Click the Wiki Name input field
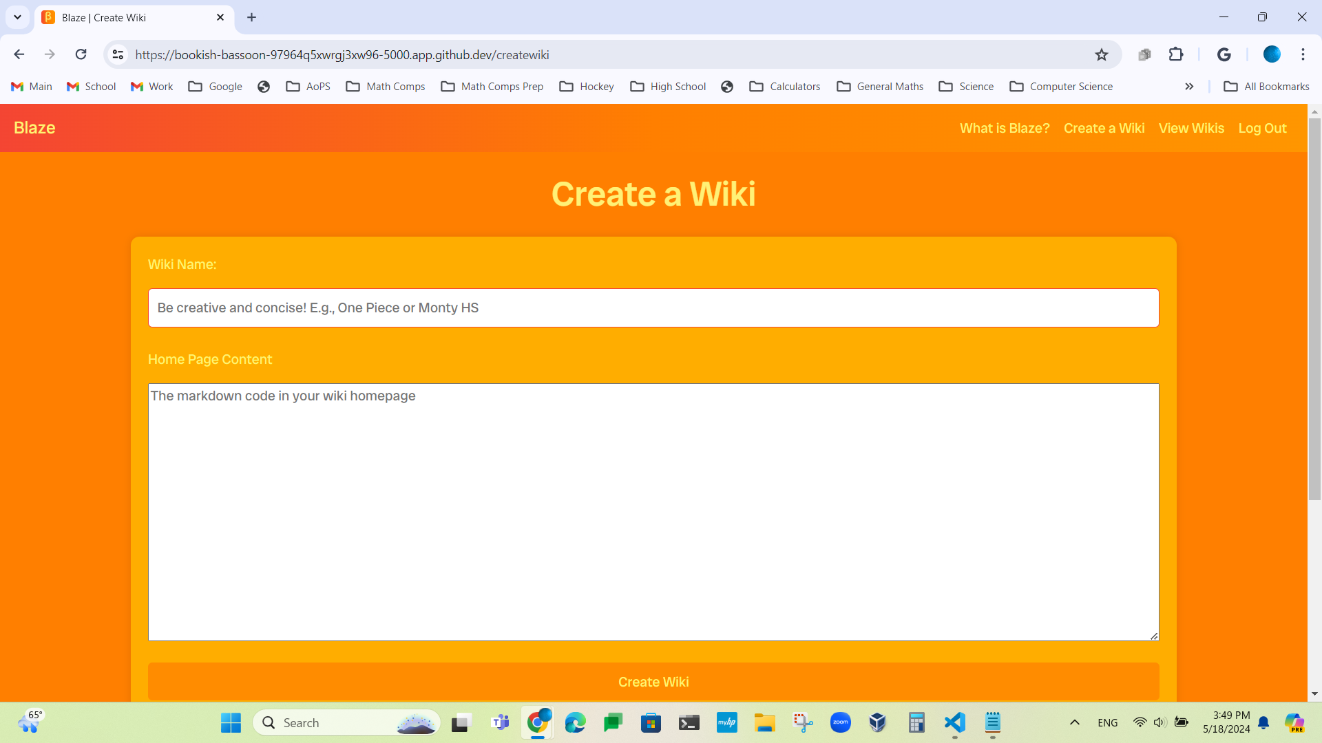Image resolution: width=1322 pixels, height=743 pixels. pos(653,308)
